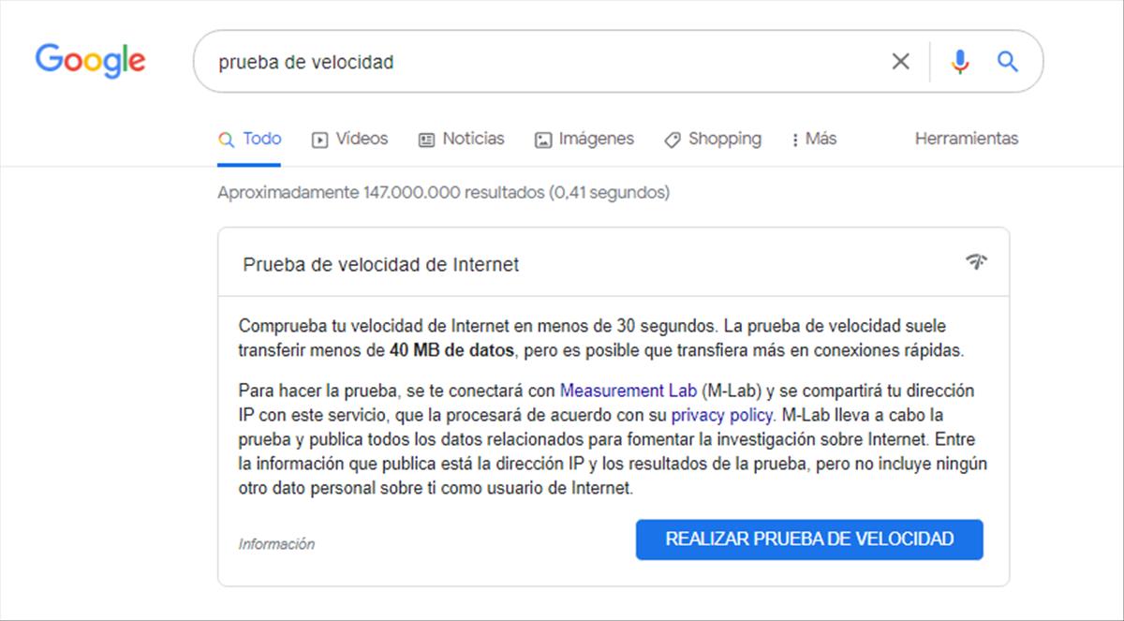Click the Información link
The width and height of the screenshot is (1124, 621).
[x=276, y=544]
